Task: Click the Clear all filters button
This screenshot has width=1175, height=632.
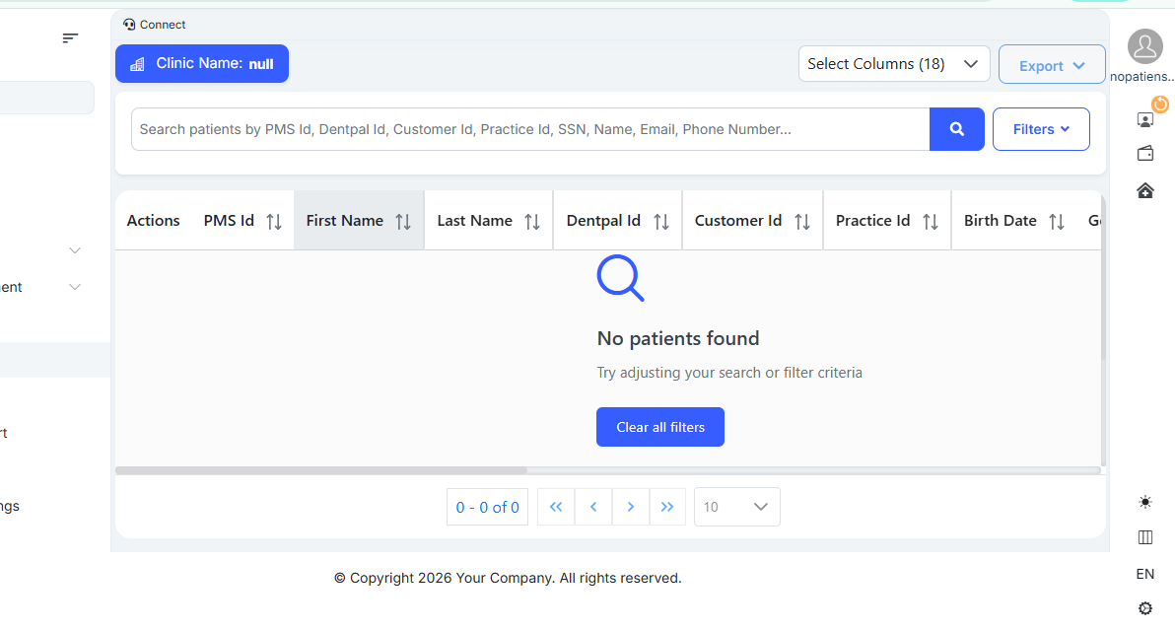Action: [660, 427]
